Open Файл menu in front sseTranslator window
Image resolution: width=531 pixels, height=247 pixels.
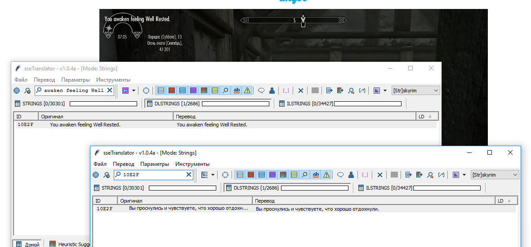pyautogui.click(x=100, y=164)
